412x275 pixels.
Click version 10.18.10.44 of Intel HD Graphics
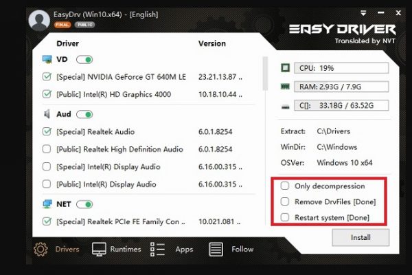[220, 94]
